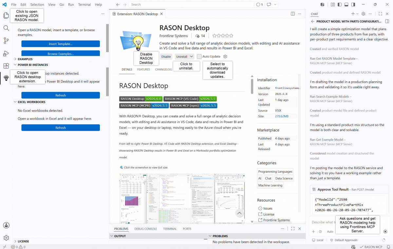The image size is (393, 249).
Task: Click Customize Layout icon
Action: click(x=333, y=5)
